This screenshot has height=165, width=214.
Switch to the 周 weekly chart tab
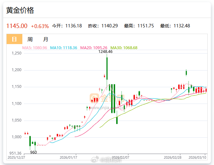click(30, 39)
